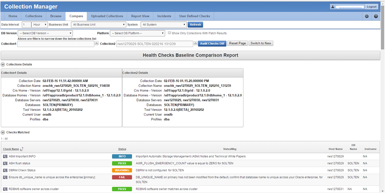Open help via the question mark icon
385x193 pixels.
[376, 17]
